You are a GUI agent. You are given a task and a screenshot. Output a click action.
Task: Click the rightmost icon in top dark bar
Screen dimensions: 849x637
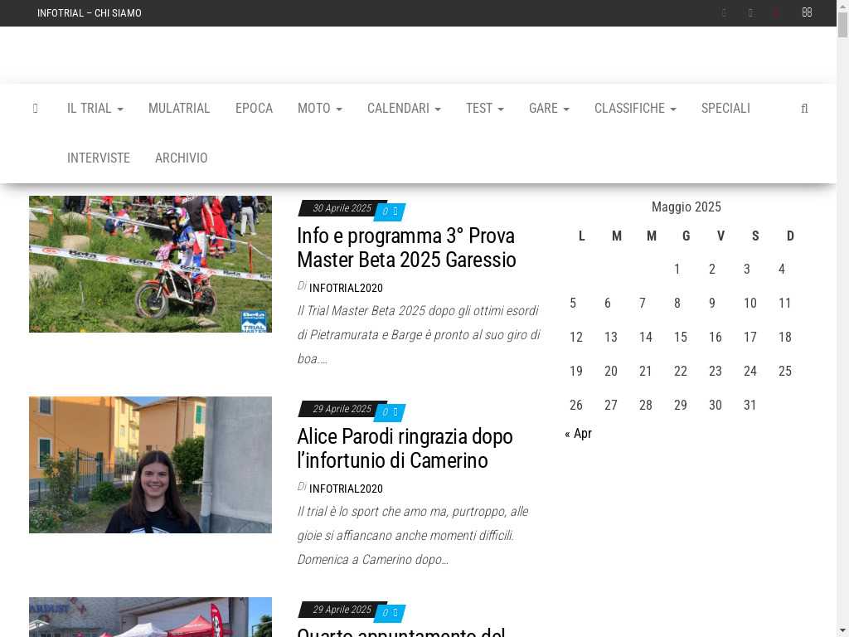tap(807, 12)
